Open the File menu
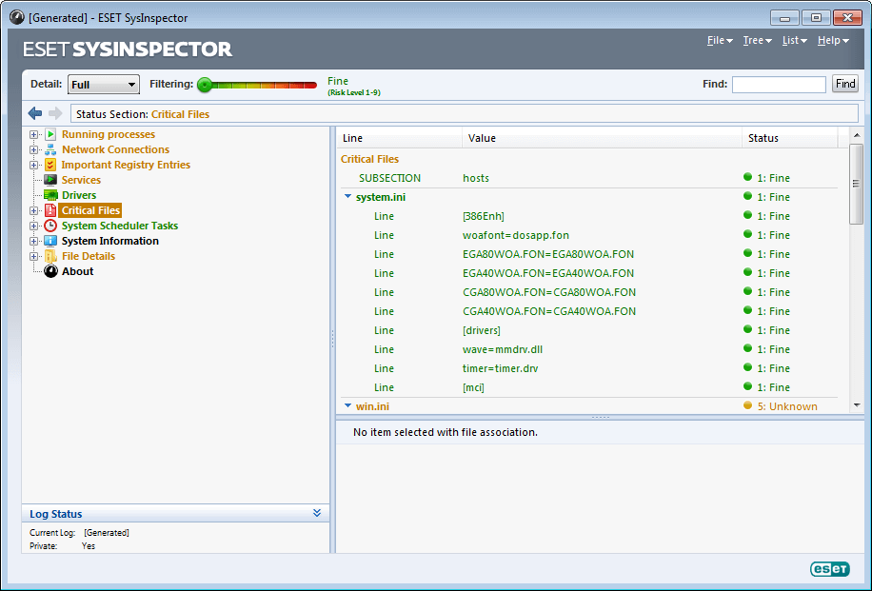Screen dimensions: 872x591 coord(720,41)
